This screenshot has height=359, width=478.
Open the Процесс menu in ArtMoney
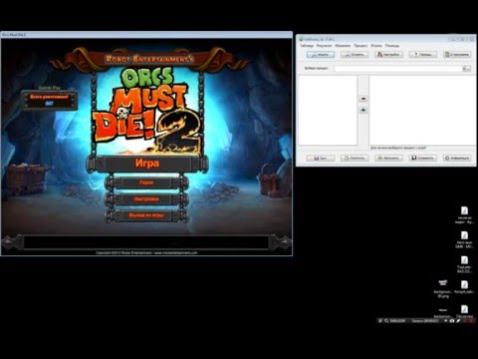[360, 46]
